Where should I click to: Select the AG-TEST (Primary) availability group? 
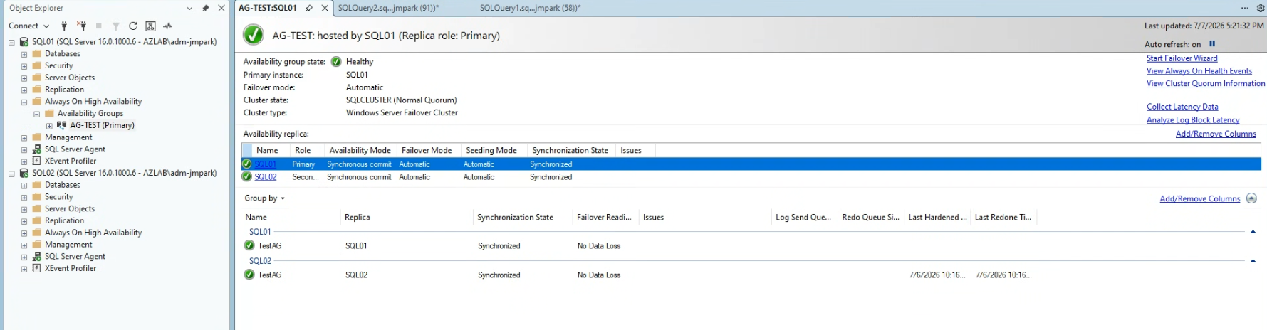click(102, 125)
